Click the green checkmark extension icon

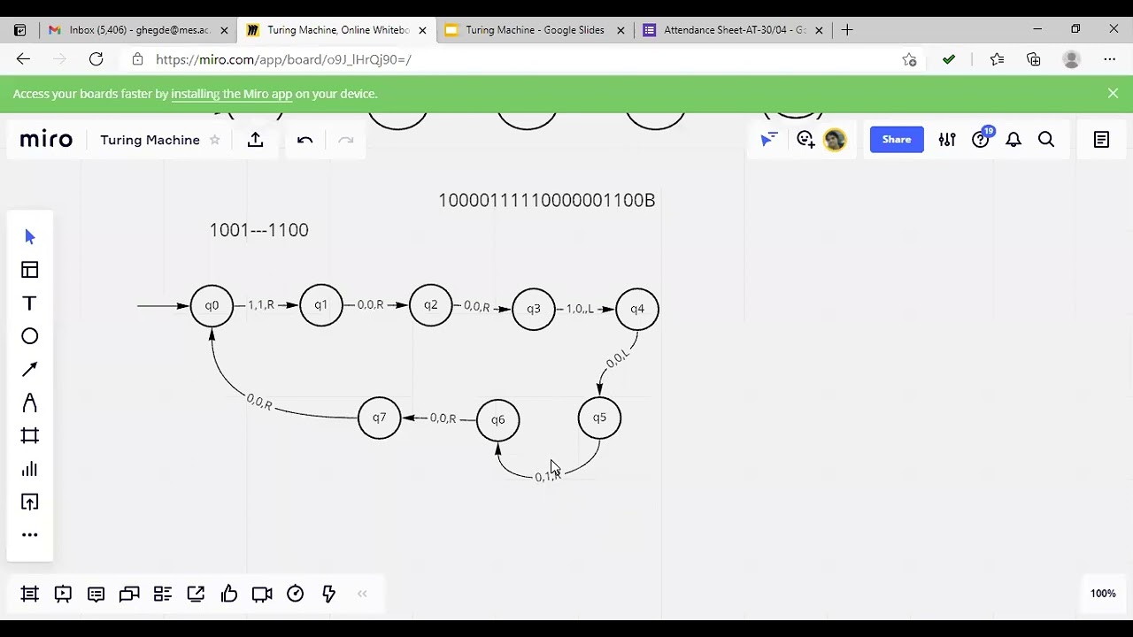click(x=949, y=59)
